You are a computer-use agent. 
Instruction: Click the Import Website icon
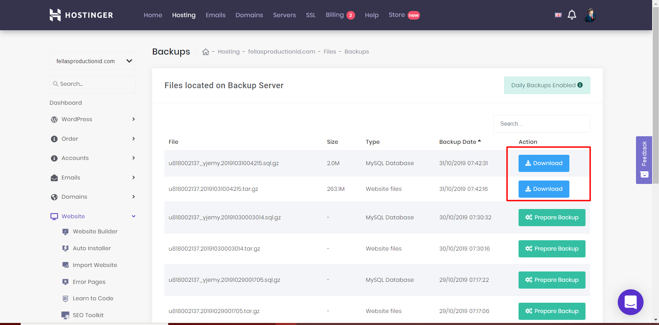(65, 265)
